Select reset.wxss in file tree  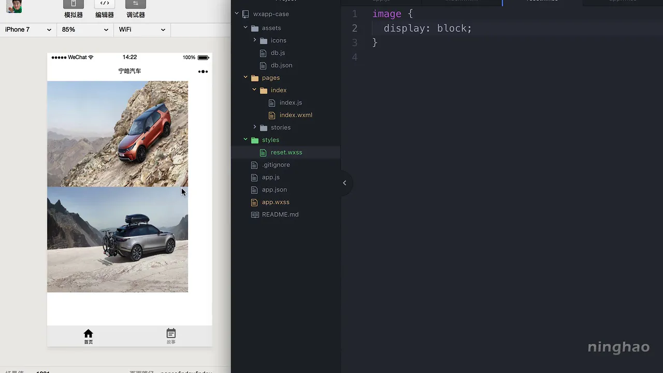coord(286,152)
